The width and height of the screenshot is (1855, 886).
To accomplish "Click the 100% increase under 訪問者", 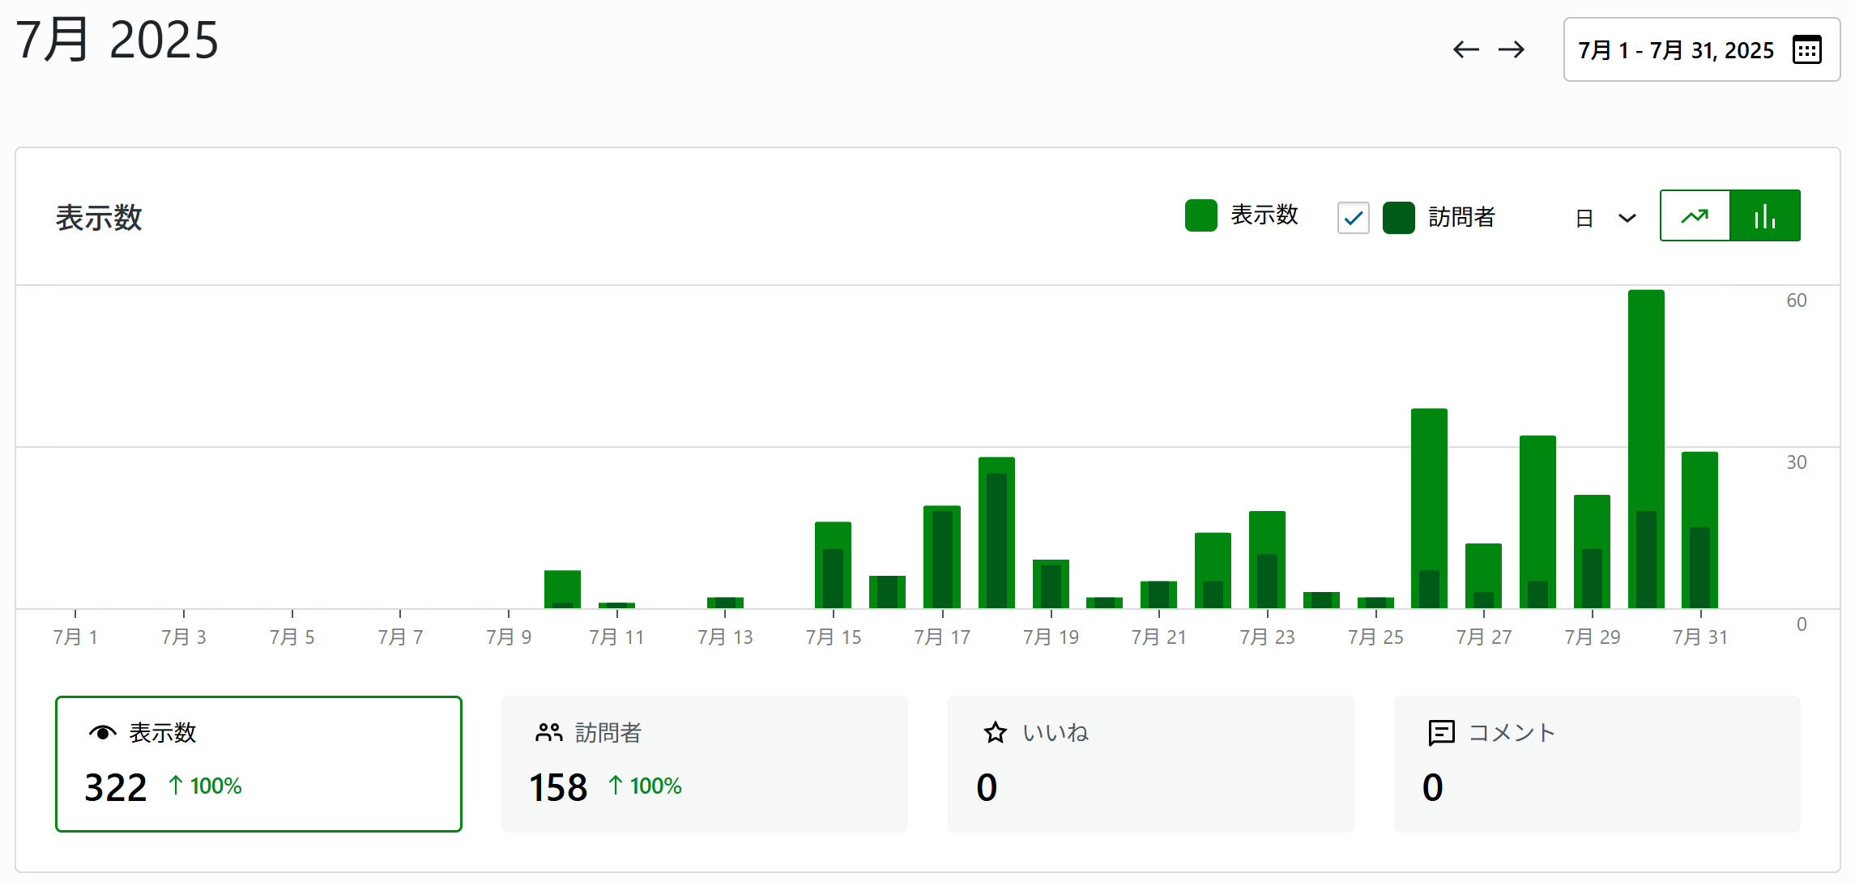I will point(645,786).
